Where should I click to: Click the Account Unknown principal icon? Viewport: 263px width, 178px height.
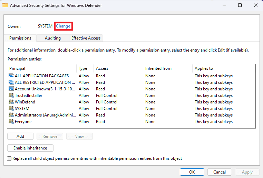11,89
